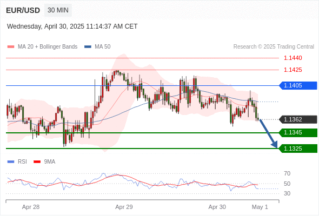This screenshot has width=319, height=216.
Task: Click the Apr 29 date axis label
Action: [124, 207]
